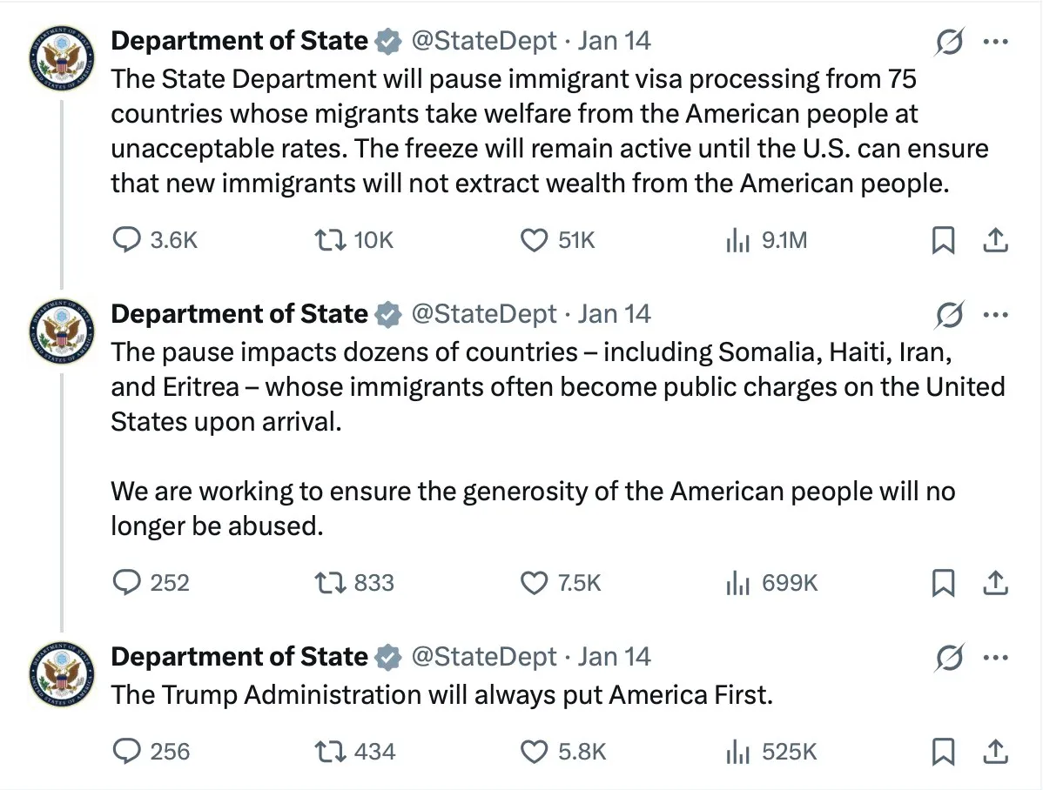Click @StateDept handle on the first tweet

(482, 41)
